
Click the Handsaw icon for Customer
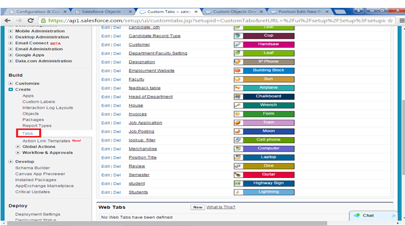[x=238, y=44]
